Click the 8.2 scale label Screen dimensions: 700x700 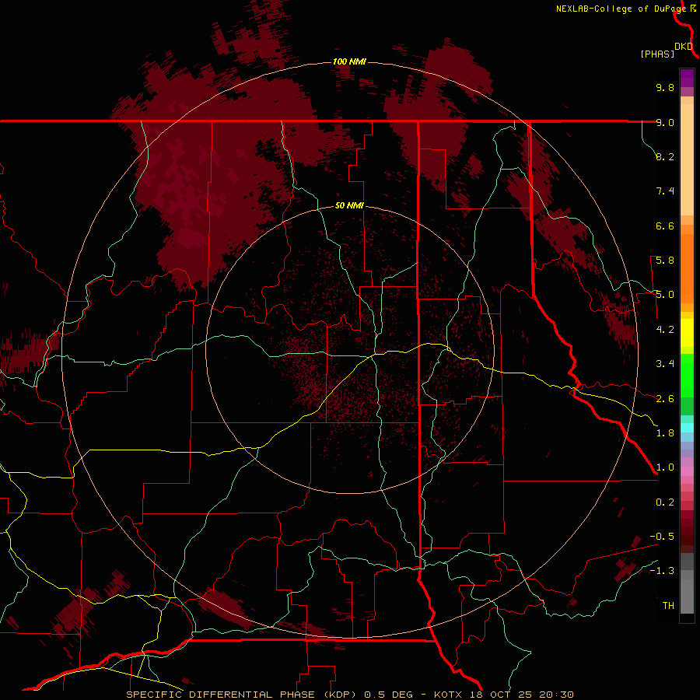[x=665, y=156]
